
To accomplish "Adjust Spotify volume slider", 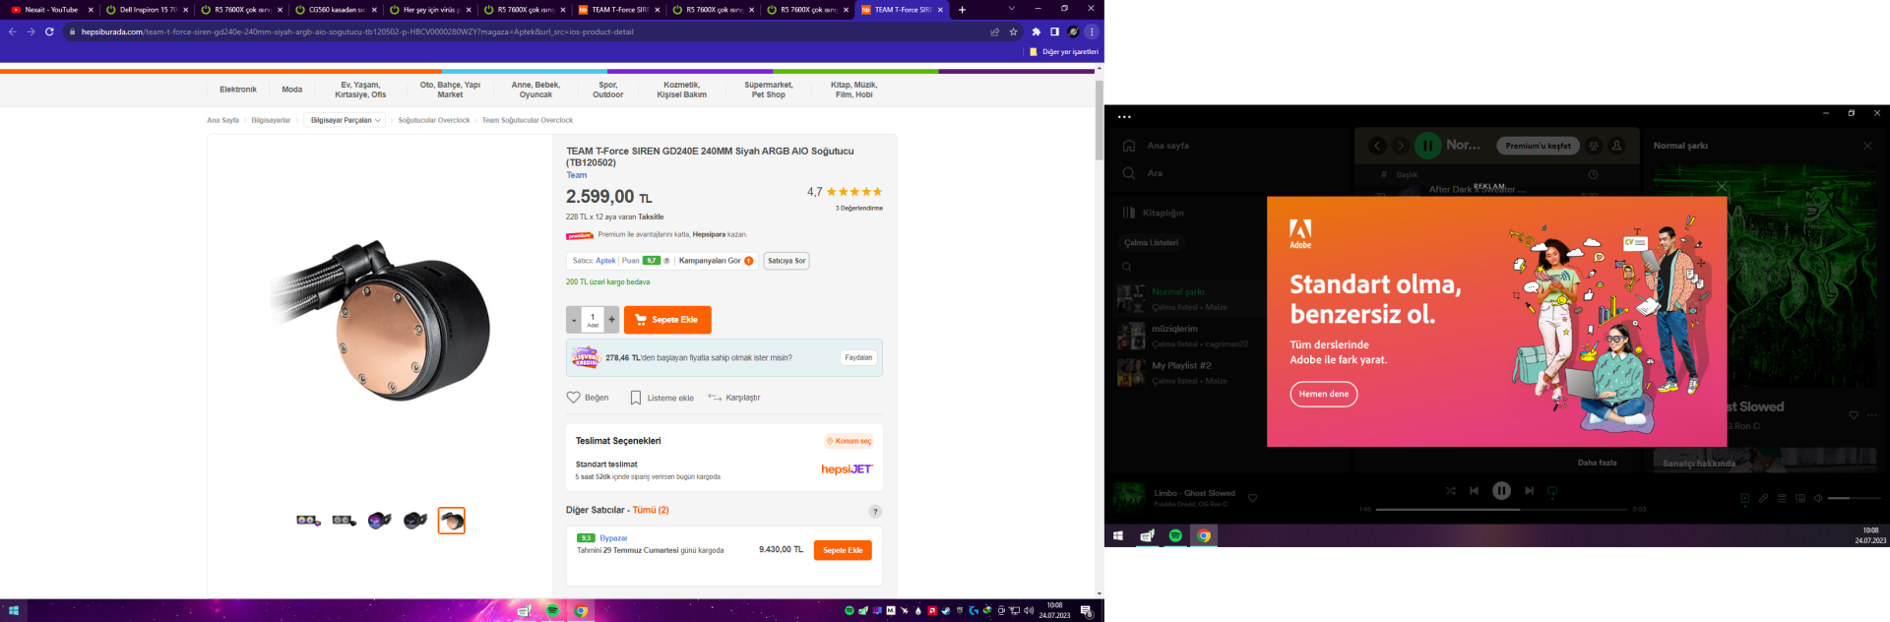I will pos(1853,498).
